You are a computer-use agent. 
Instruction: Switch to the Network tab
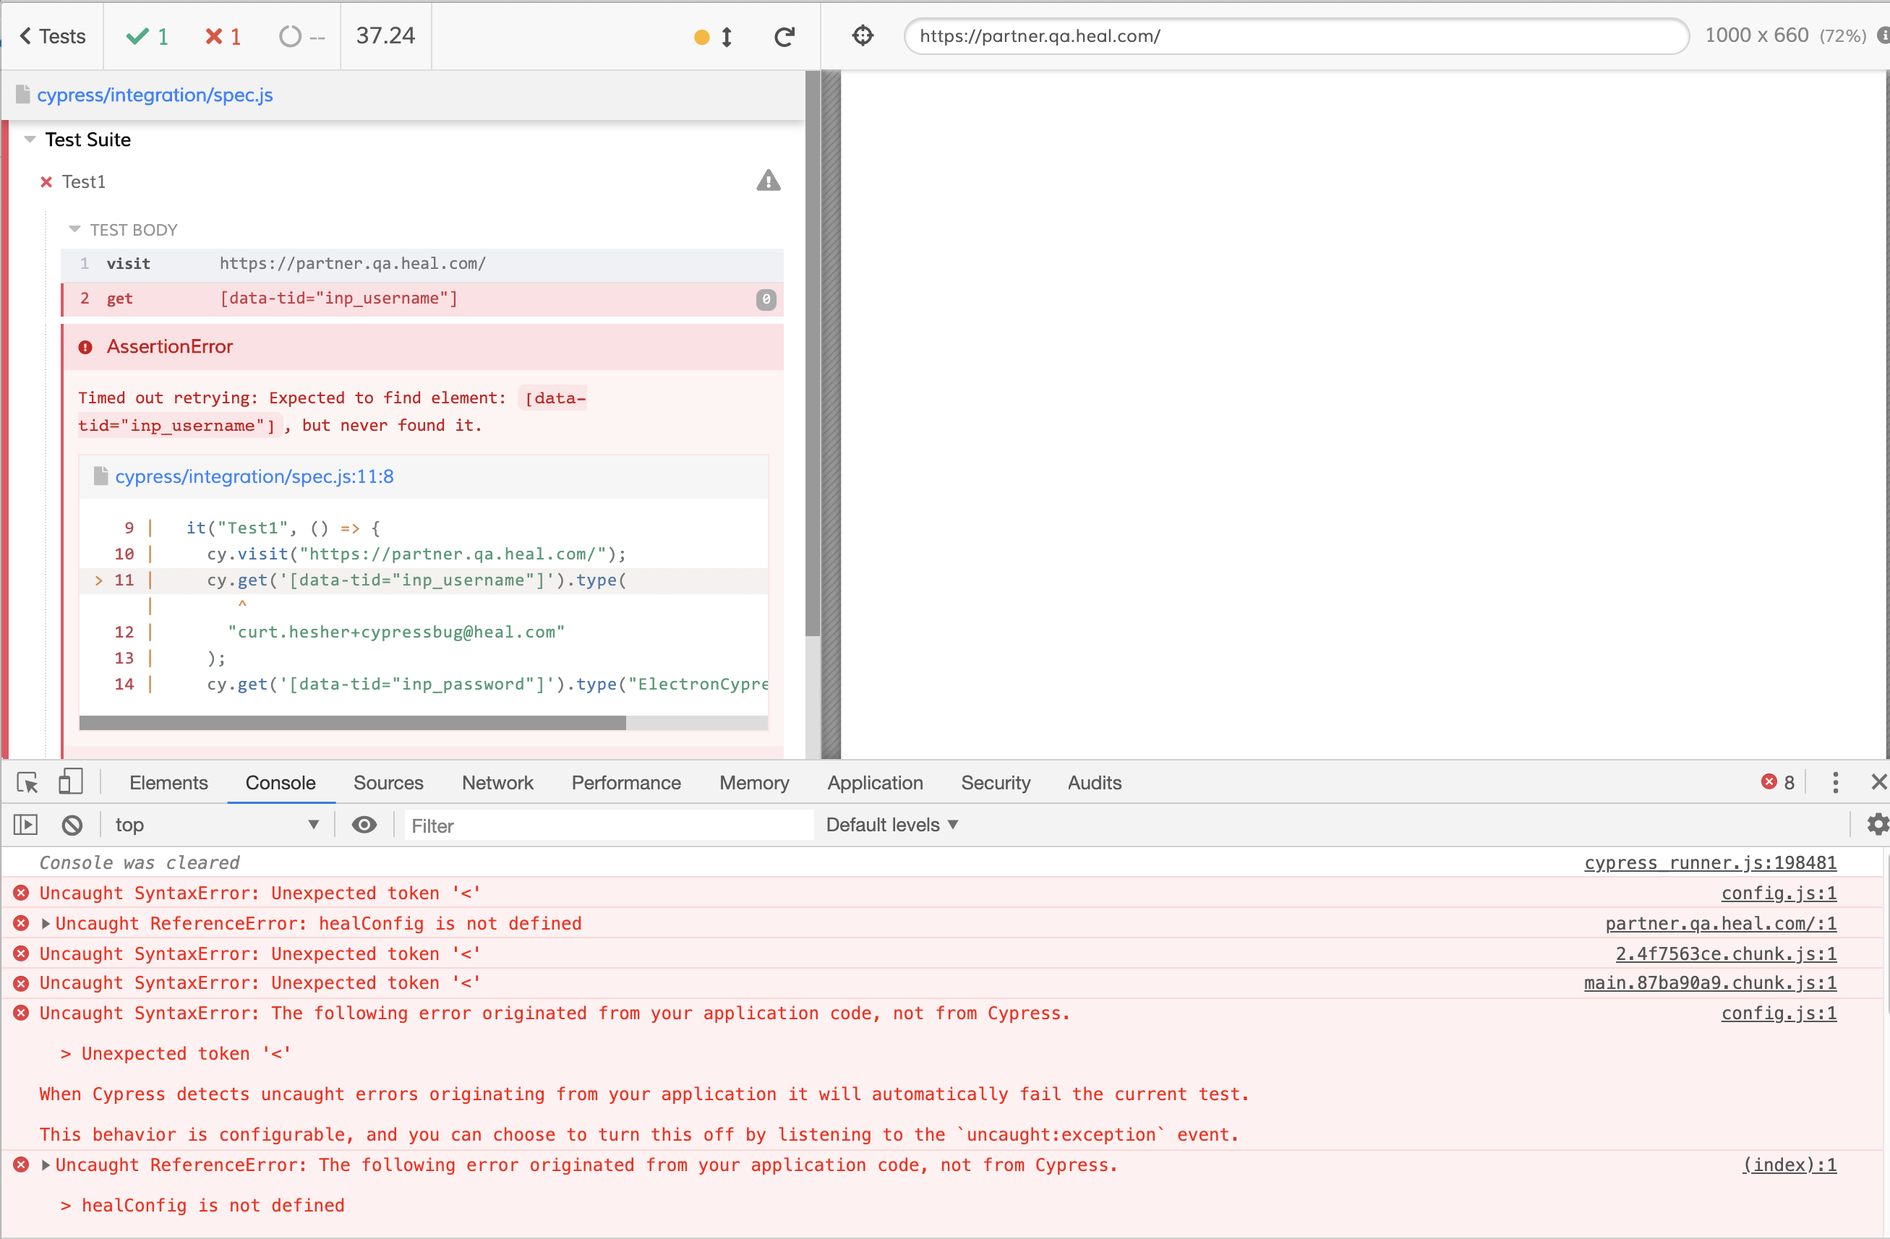click(497, 783)
